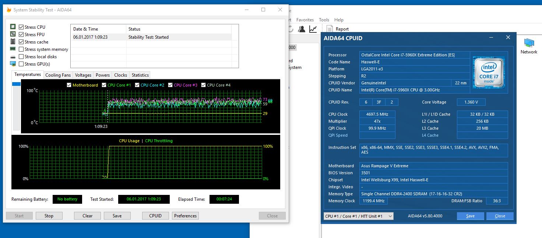
Task: Click the Asus Rampage V Extreme field
Action: point(434,166)
